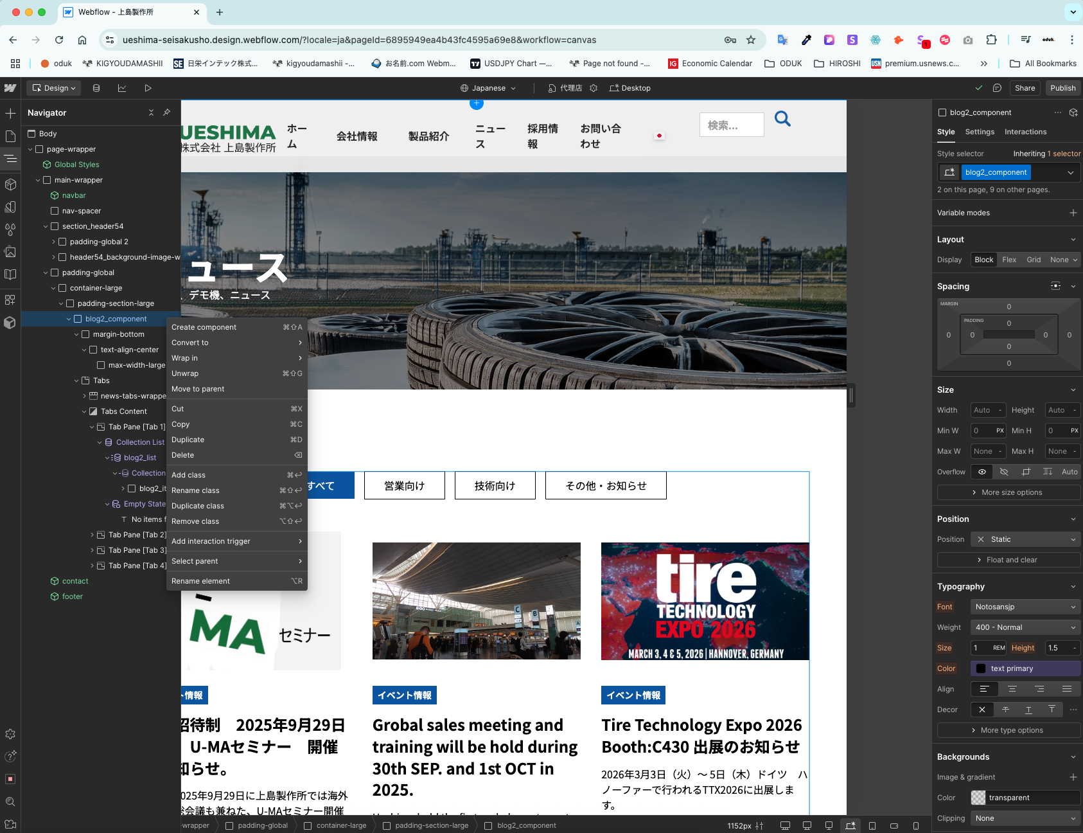Open the Variables panel in sidebar

point(10,207)
